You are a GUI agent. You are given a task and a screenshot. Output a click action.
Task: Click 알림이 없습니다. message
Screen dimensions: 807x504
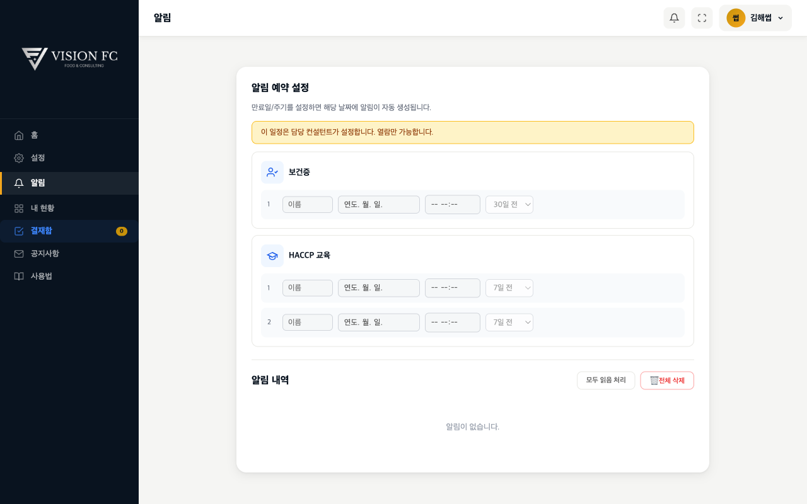click(x=473, y=427)
